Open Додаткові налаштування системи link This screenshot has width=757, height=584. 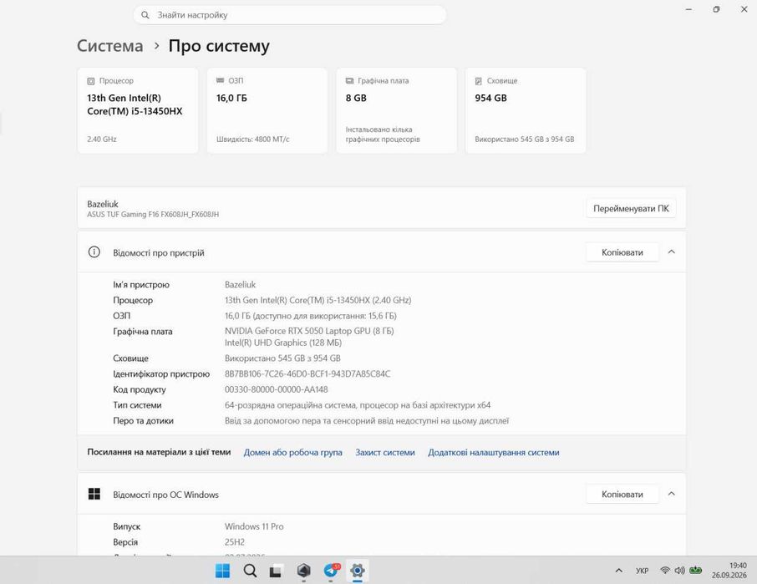[494, 453]
